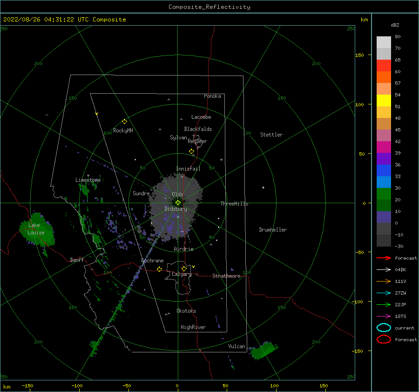
Task: Click the km unit label at top right
Action: point(365,20)
